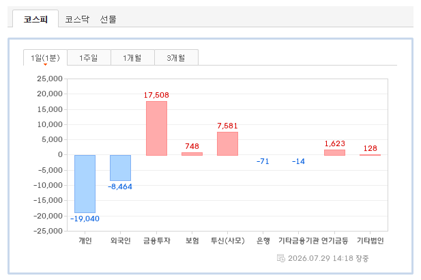Viewport: 421px width, 280px height.
Task: Click the 외국인 axis label
Action: pyautogui.click(x=121, y=240)
